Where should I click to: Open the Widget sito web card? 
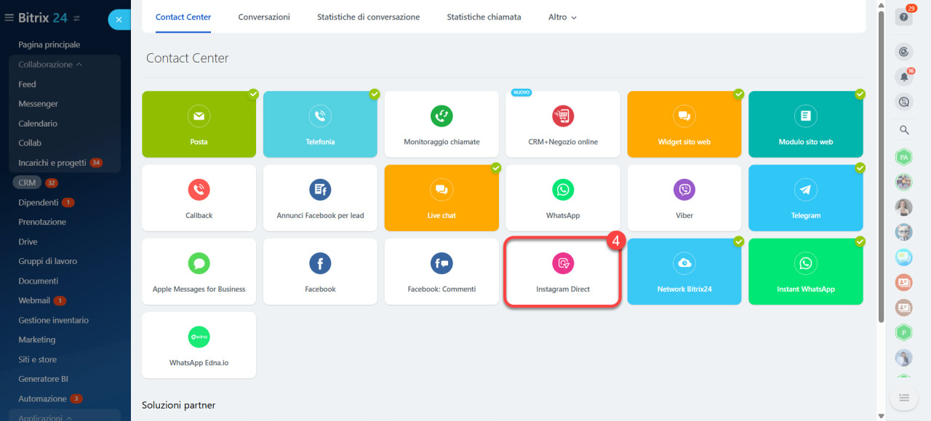pos(684,124)
